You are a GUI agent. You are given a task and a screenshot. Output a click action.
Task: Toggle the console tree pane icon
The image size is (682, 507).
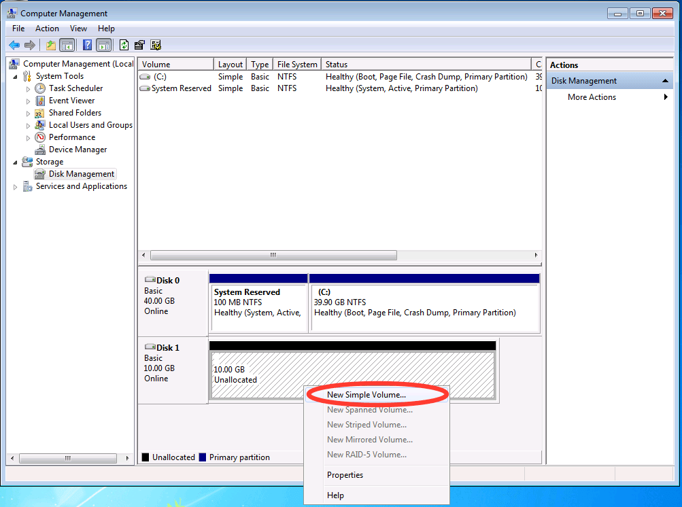[67, 45]
